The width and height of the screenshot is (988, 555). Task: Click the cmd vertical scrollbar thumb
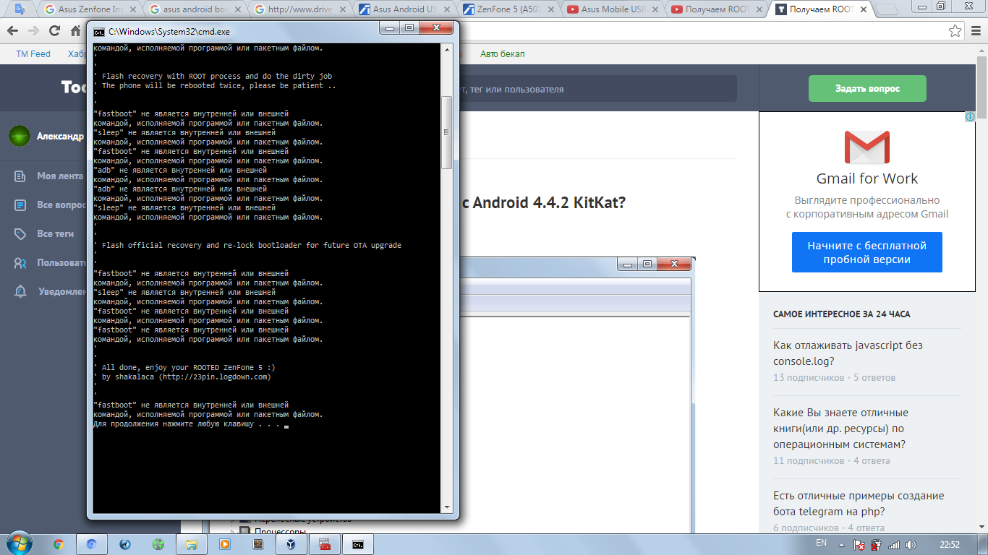pyautogui.click(x=446, y=132)
